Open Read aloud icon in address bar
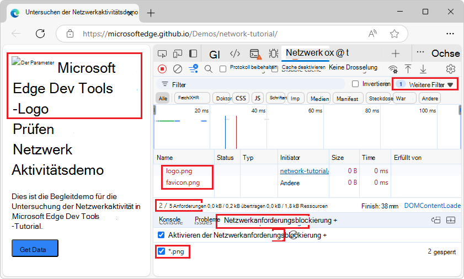464x279 pixels. (372, 34)
